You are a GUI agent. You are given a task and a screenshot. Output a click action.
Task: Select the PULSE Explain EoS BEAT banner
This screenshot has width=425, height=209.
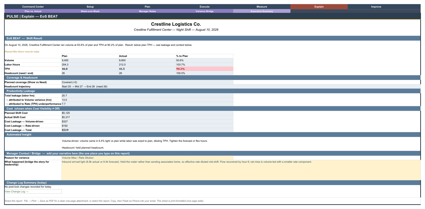(x=212, y=16)
